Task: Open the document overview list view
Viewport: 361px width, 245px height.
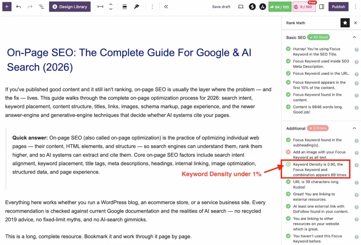Action: pos(42,7)
